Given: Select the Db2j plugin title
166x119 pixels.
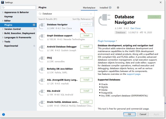Looking at the screenshot, I should pos(49,58).
